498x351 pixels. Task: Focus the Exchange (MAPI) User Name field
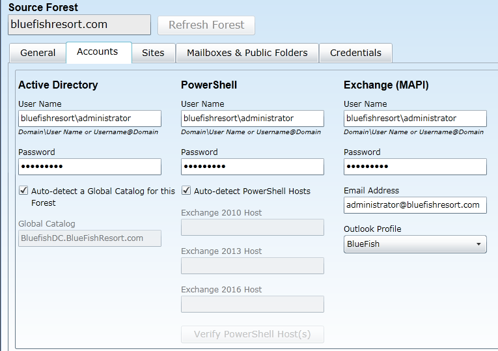coord(415,119)
